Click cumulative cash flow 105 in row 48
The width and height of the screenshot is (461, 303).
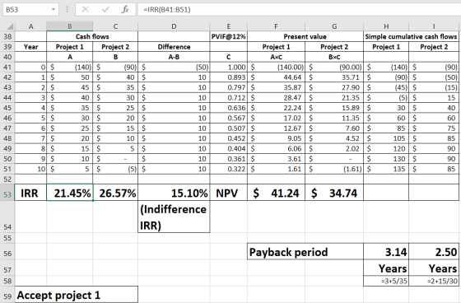[386, 138]
